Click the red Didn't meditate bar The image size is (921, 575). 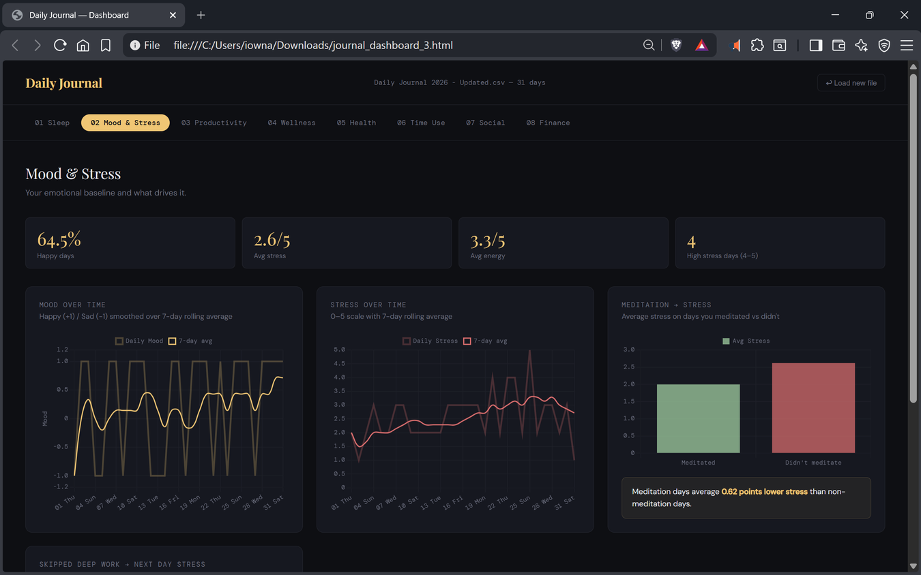[813, 407]
